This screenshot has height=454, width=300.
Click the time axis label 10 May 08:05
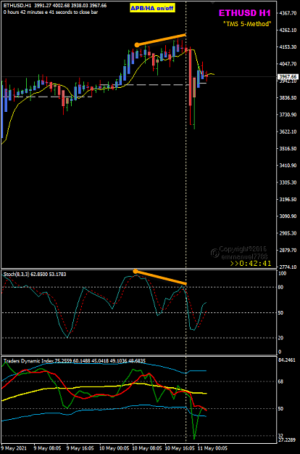(147, 448)
